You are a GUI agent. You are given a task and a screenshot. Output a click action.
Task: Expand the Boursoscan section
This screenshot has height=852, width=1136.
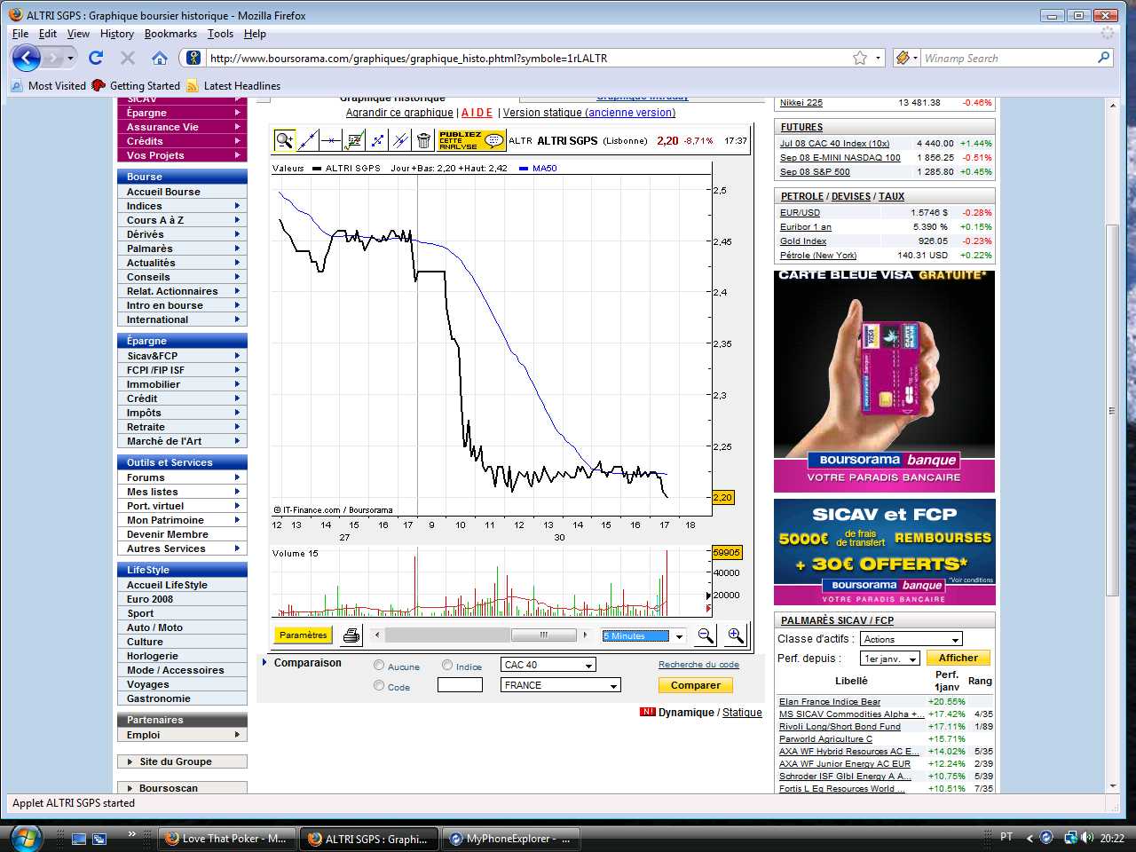tap(182, 787)
